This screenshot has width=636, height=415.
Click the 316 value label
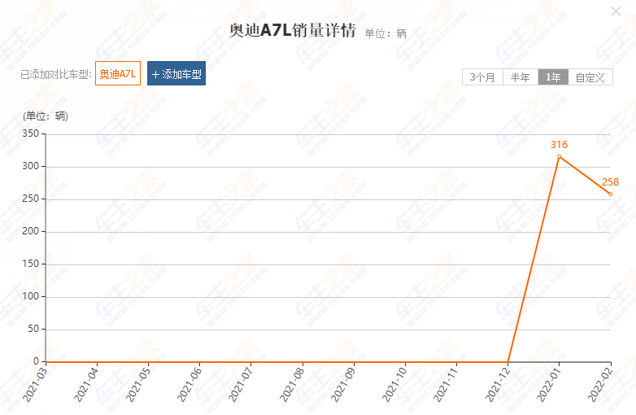tap(559, 144)
